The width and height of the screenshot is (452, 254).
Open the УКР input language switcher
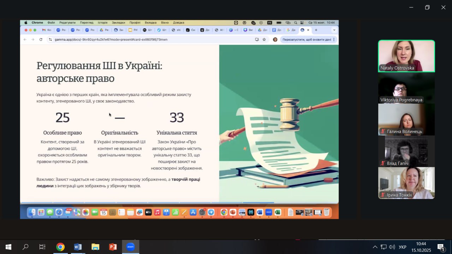(x=402, y=247)
